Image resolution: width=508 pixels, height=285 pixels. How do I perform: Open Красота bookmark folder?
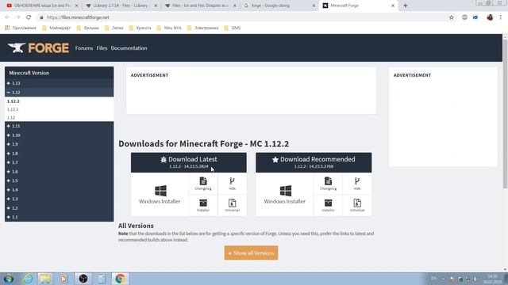(140, 28)
